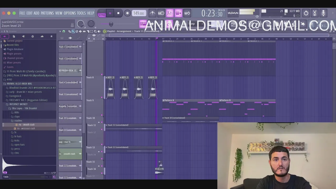
Task: Open undo history with circular arrow icon
Action: tap(306, 13)
